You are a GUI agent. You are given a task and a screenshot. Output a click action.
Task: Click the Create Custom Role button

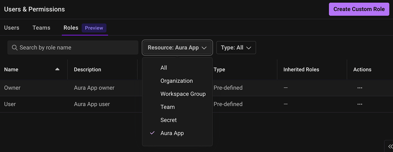(359, 9)
